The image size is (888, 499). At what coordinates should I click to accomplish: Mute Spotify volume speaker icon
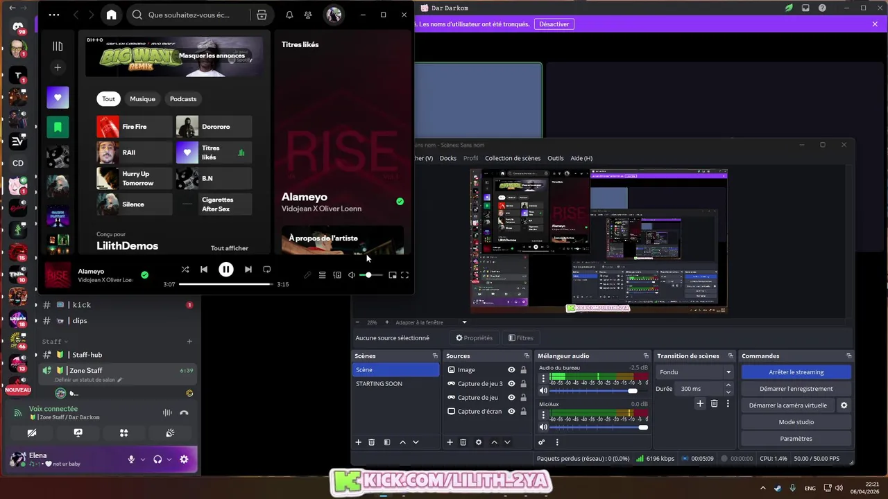(x=352, y=275)
